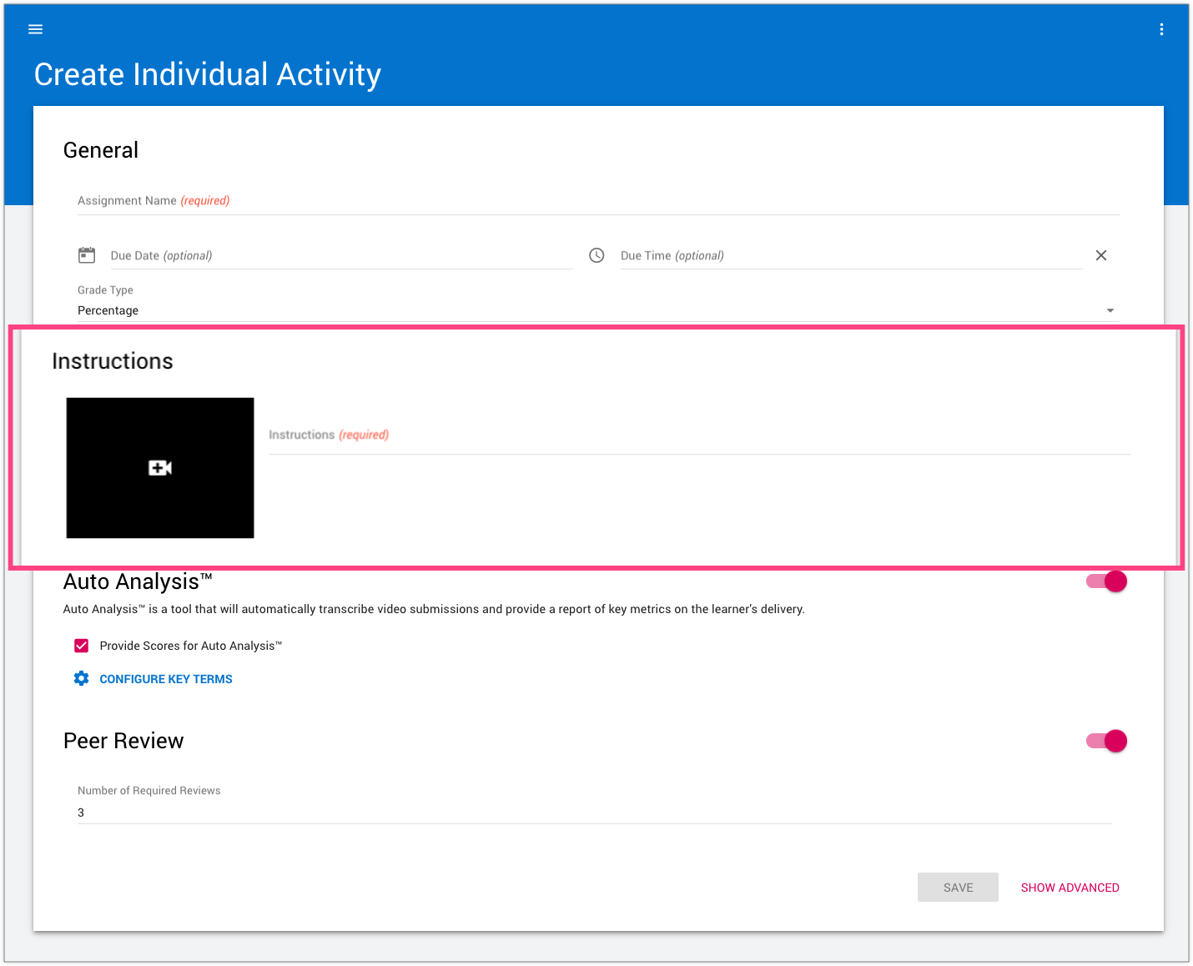Open the CONFIGURE KEY TERMS link
Viewport: 1193px width, 966px height.
pos(166,679)
